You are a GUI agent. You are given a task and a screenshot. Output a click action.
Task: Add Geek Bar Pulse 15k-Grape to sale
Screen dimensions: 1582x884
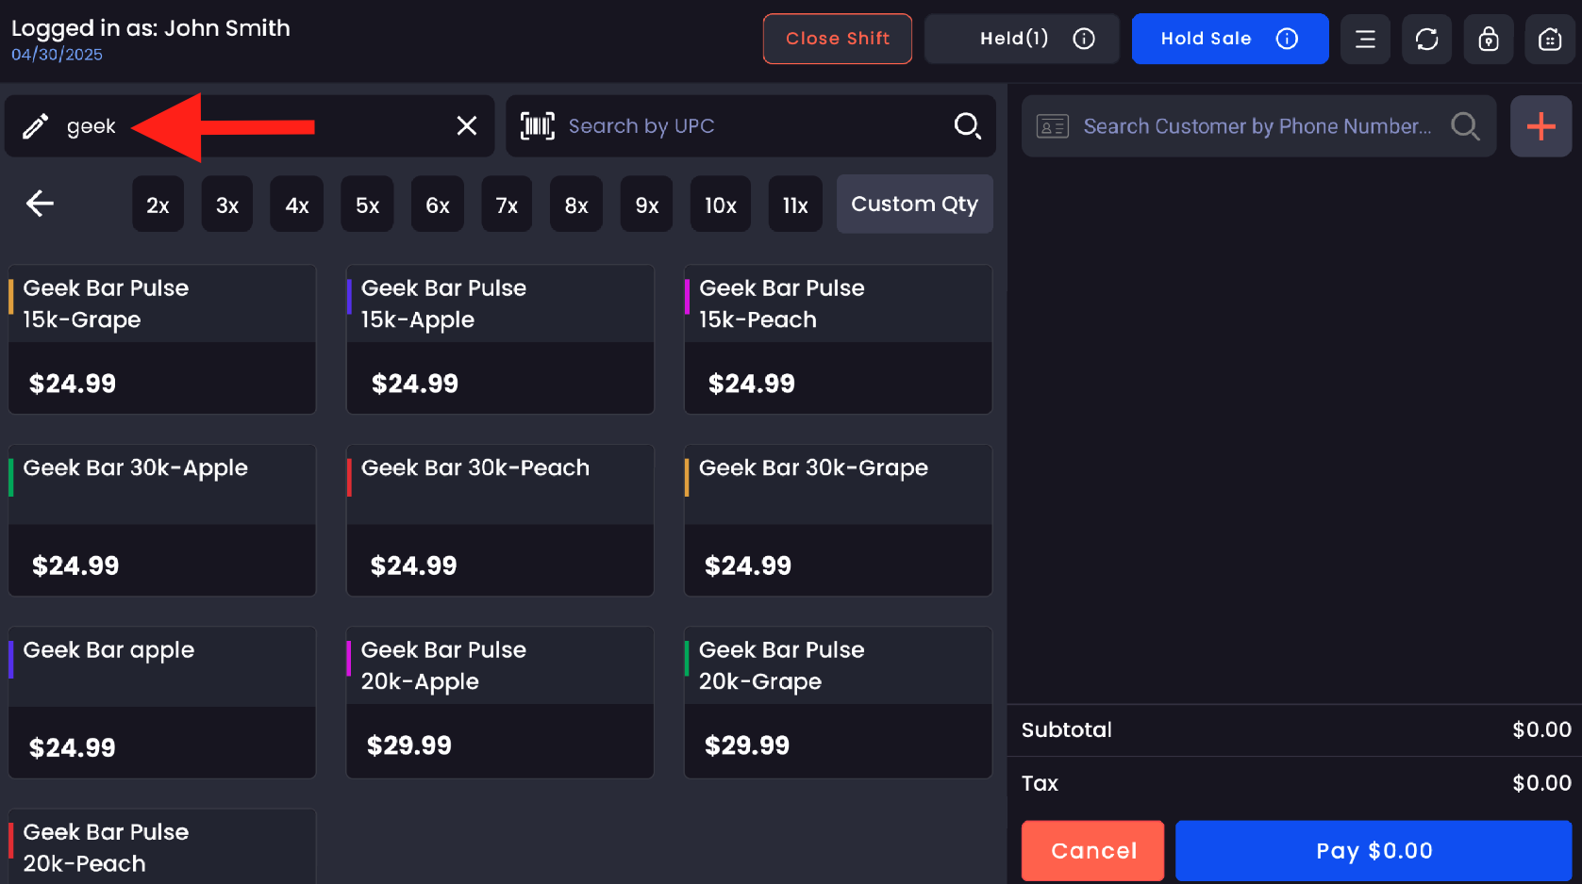tap(162, 339)
